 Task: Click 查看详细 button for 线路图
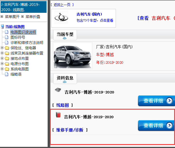pos(156,101)
